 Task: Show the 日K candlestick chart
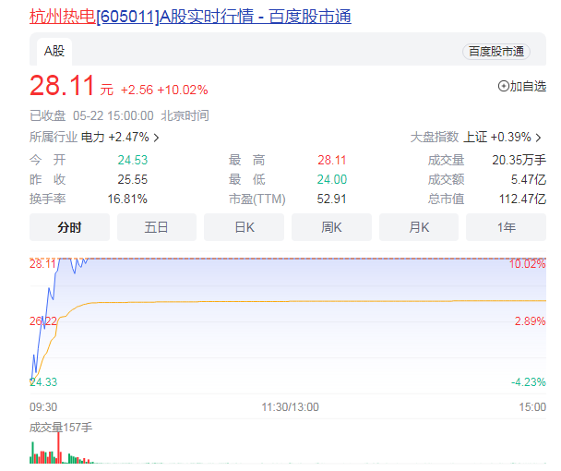pyautogui.click(x=244, y=227)
